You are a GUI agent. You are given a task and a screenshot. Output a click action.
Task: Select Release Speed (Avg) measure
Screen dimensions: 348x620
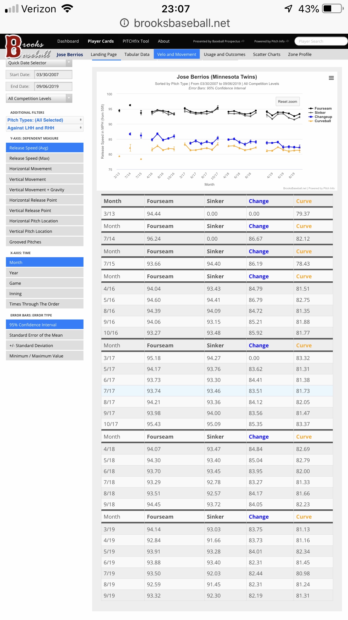[45, 148]
